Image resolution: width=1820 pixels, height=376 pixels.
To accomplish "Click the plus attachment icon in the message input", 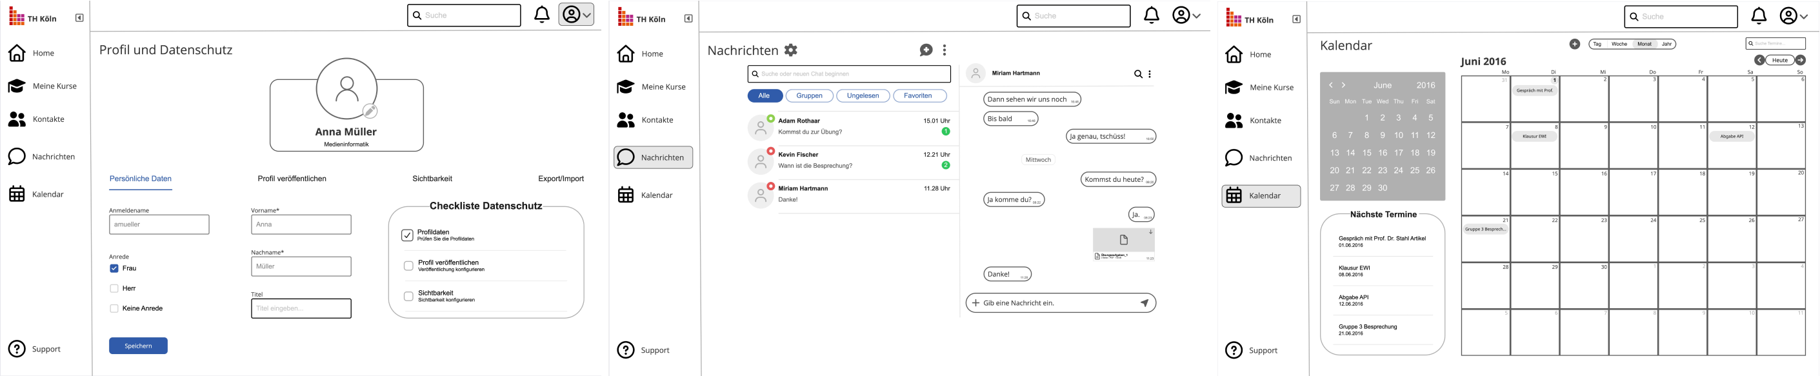I will (975, 303).
